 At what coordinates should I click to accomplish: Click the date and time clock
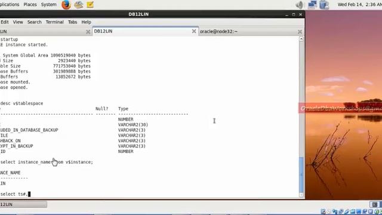[x=359, y=4]
